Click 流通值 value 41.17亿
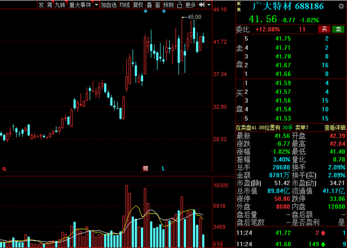Screen dimensions: 347x248 point(334,191)
